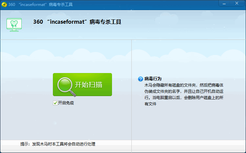Click the description line starting 行。当电脑重启以后
246x153 pixels.
click(184, 98)
